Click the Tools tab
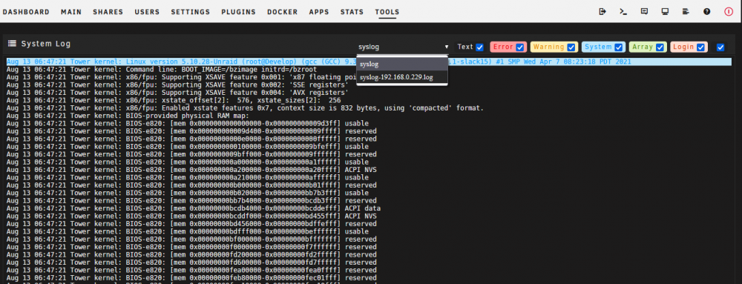Screen dimensions: 742x284 coord(387,13)
